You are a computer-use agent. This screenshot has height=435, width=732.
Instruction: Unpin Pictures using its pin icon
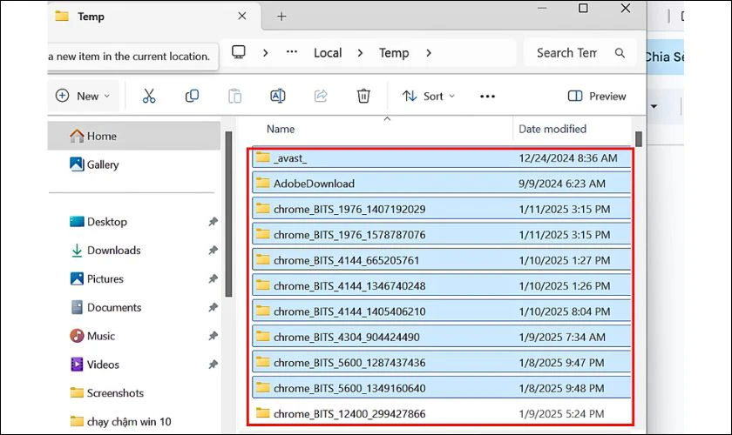pyautogui.click(x=213, y=278)
